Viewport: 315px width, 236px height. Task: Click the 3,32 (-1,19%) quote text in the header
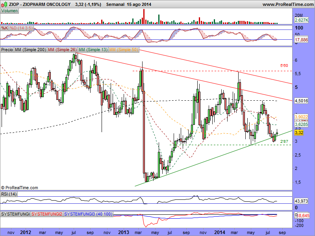click(x=88, y=4)
